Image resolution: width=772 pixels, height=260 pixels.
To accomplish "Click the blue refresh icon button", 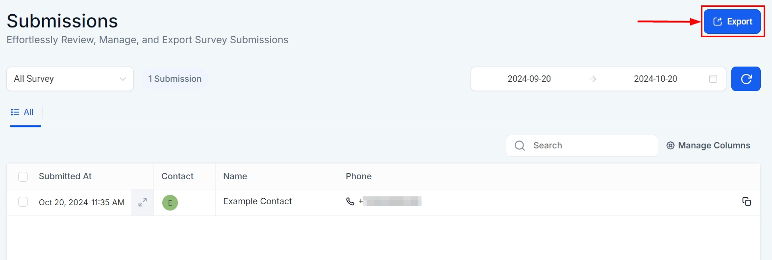I will [746, 79].
